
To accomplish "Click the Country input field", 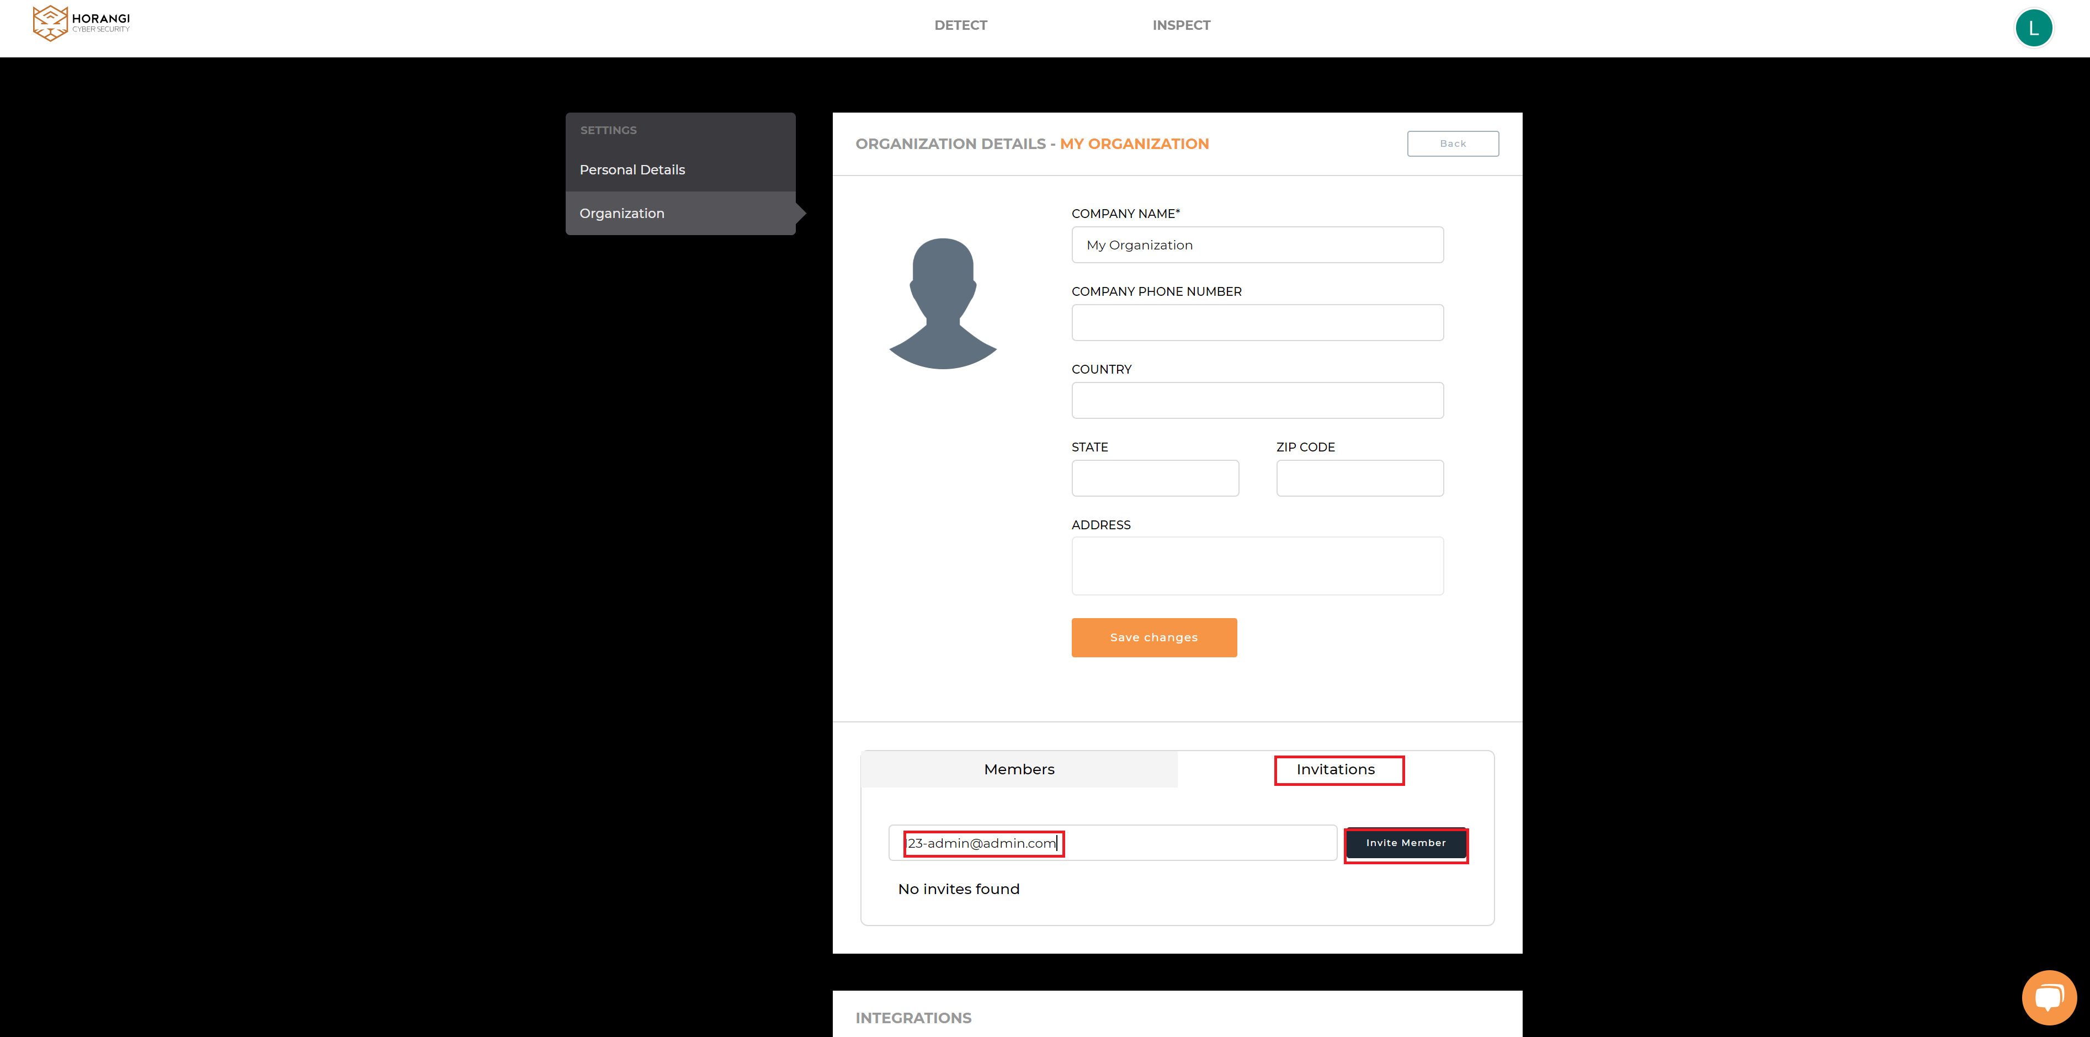I will pyautogui.click(x=1258, y=401).
